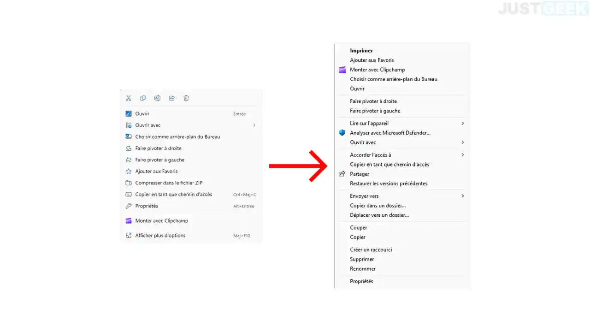Click the Clipchamp icon in the classic menu

(342, 70)
